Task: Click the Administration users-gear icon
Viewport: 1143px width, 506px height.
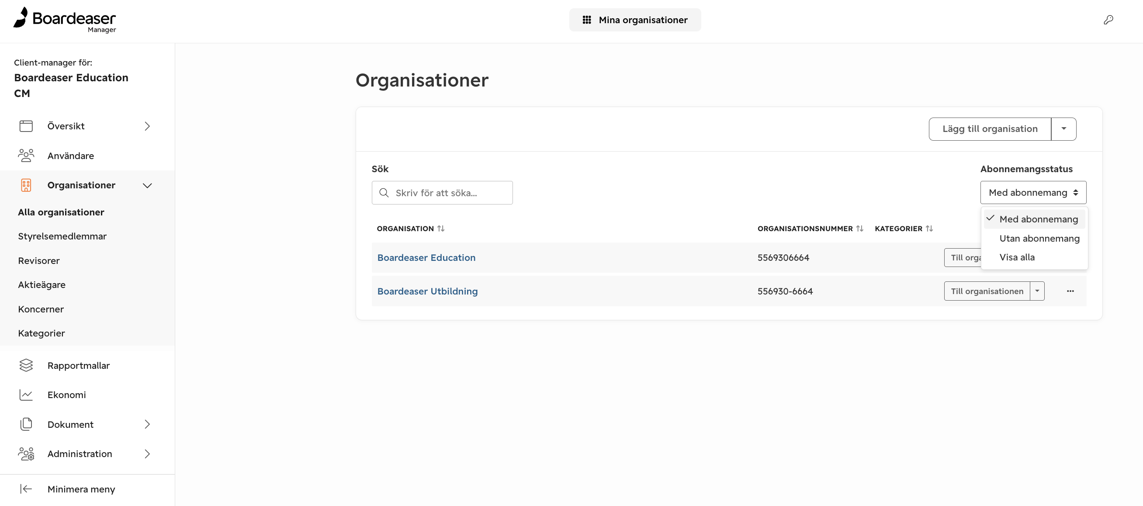Action: point(26,454)
